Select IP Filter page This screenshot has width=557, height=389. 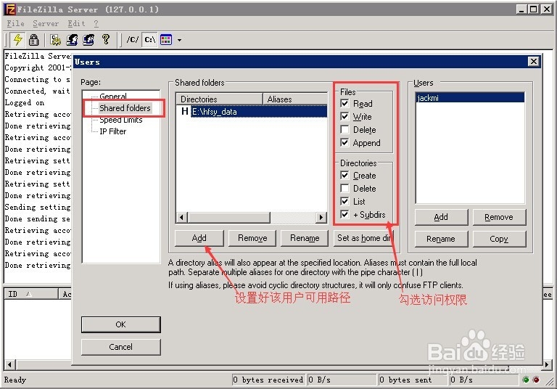(x=112, y=131)
